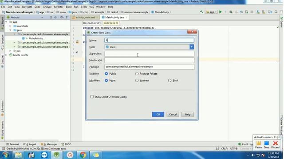Screen dimensions: 284x159
Task: Click the Interface(s) input field
Action: (149, 60)
